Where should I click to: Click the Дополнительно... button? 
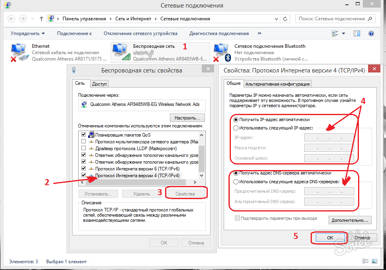[x=350, y=220]
